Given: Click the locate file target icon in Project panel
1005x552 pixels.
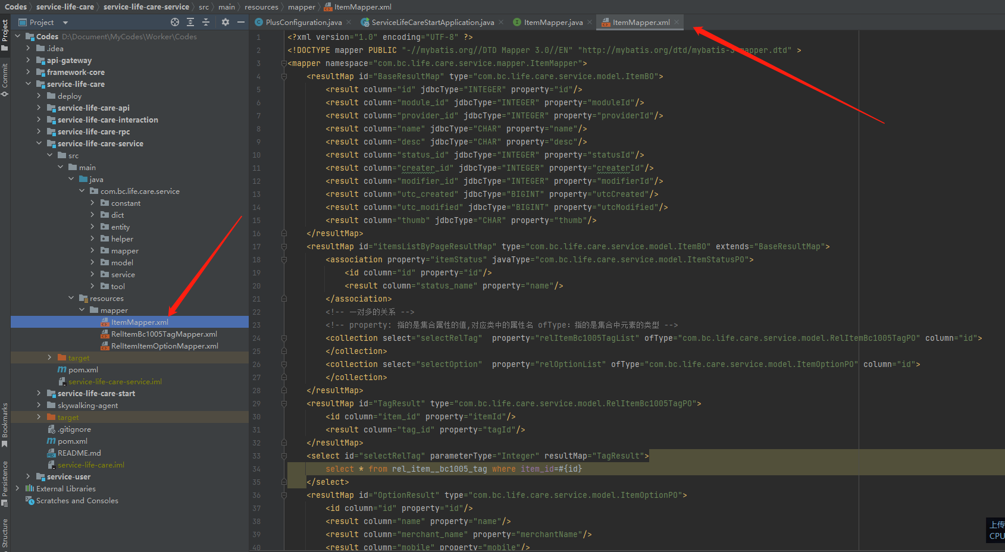Looking at the screenshot, I should pos(175,22).
